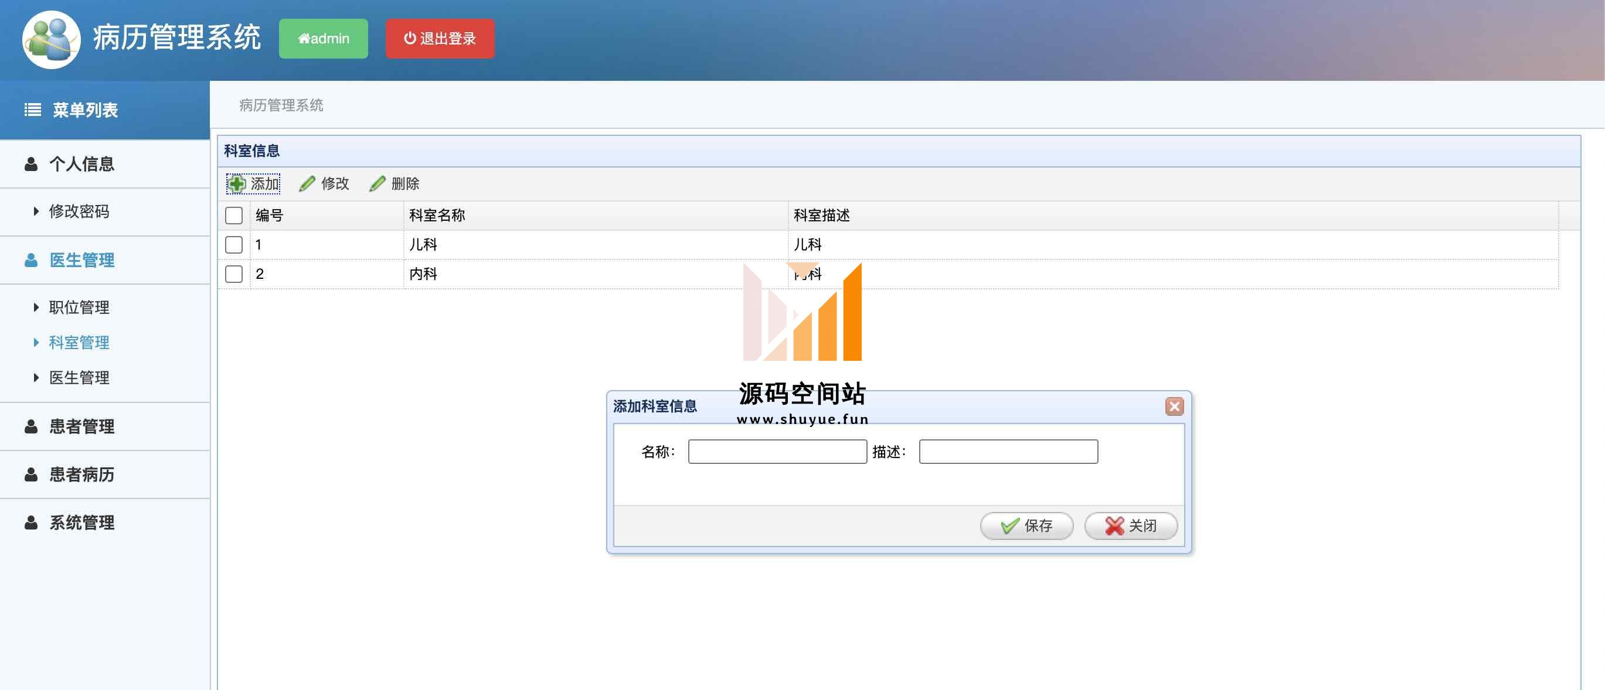
Task: Go to 医生管理 submenu item
Action: click(79, 378)
